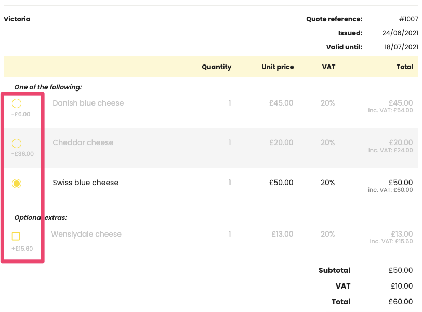The width and height of the screenshot is (422, 312).
Task: Click the Cheddar cheese item name
Action: pyautogui.click(x=83, y=142)
